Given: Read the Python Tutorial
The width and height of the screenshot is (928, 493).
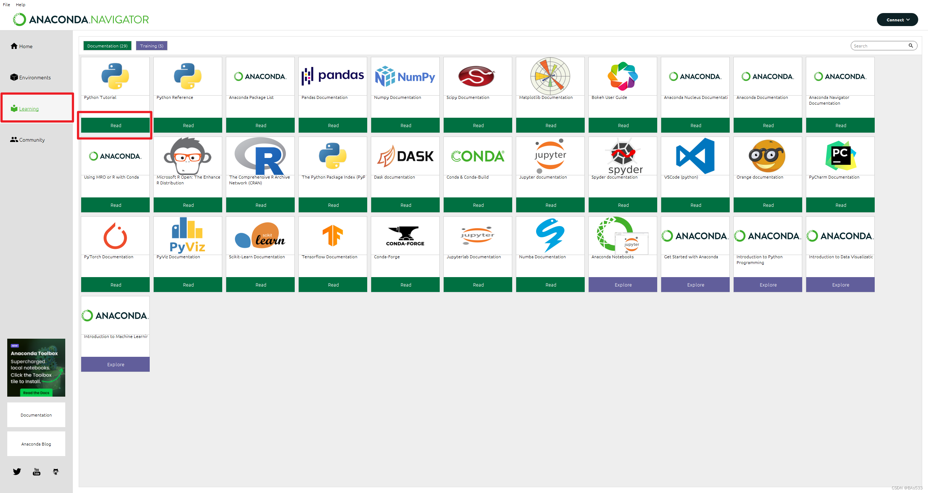Looking at the screenshot, I should click(115, 125).
